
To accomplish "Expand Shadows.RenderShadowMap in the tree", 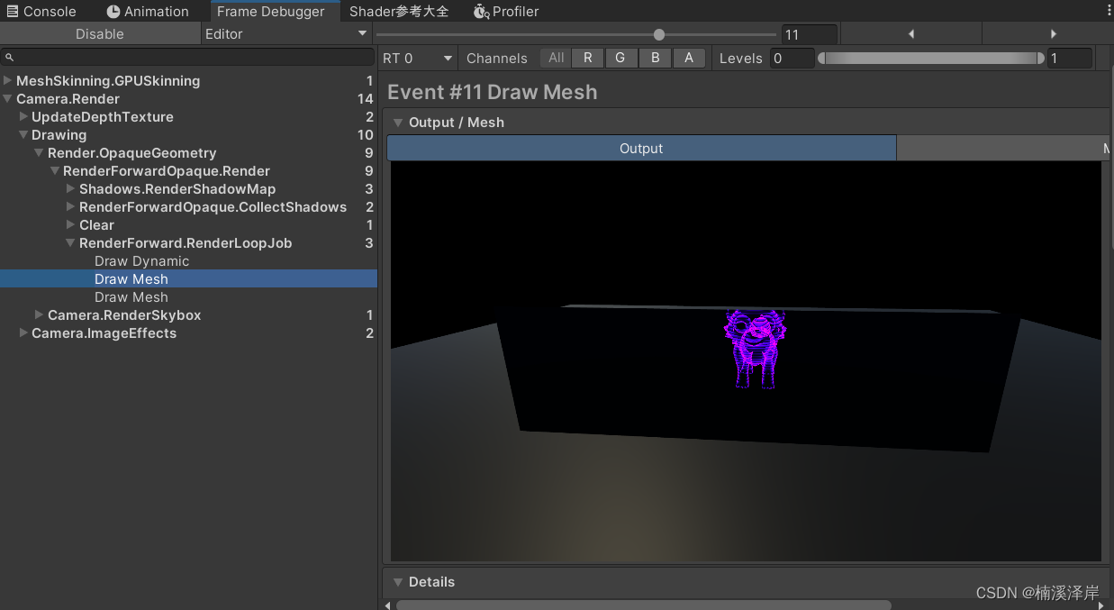I will 70,188.
